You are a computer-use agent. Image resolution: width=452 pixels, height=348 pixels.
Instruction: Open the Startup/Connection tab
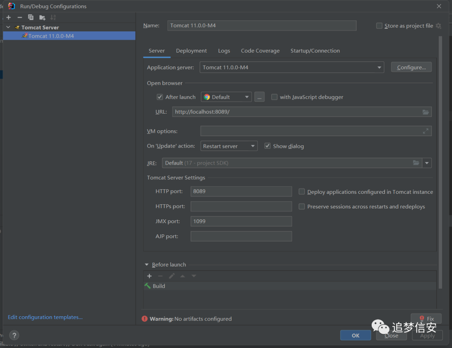click(x=315, y=51)
